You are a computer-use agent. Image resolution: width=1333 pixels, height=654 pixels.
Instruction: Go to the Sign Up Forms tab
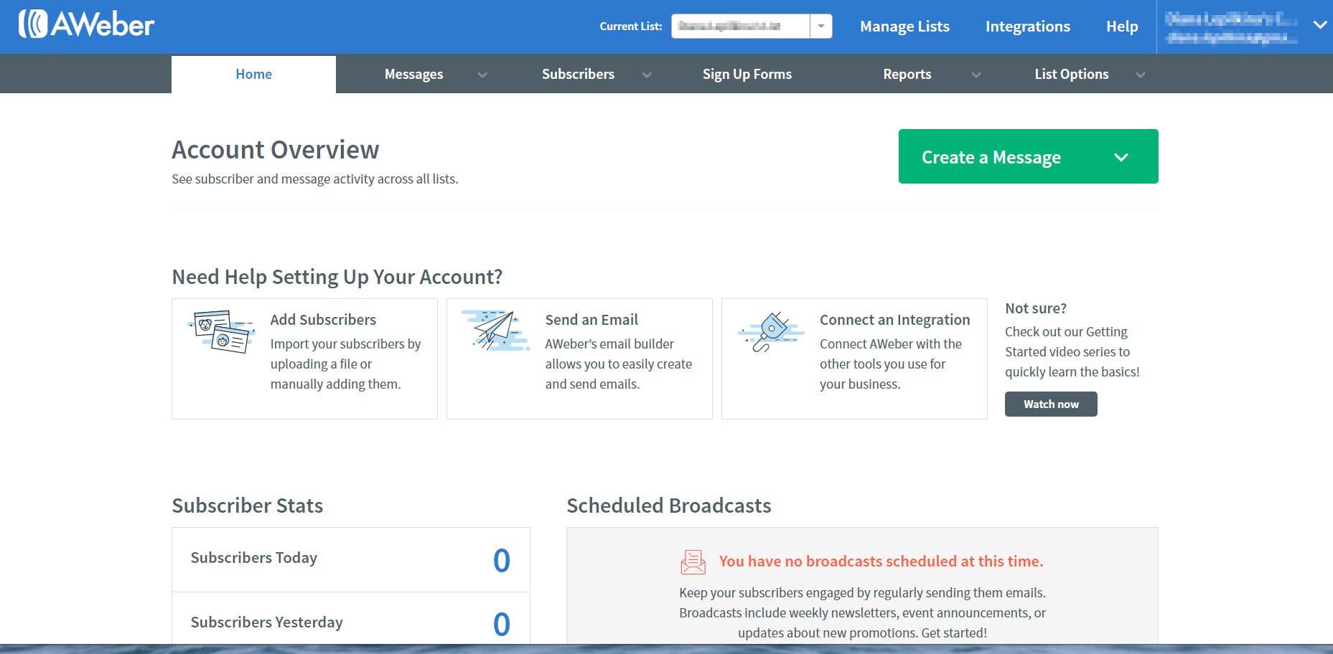coord(747,75)
